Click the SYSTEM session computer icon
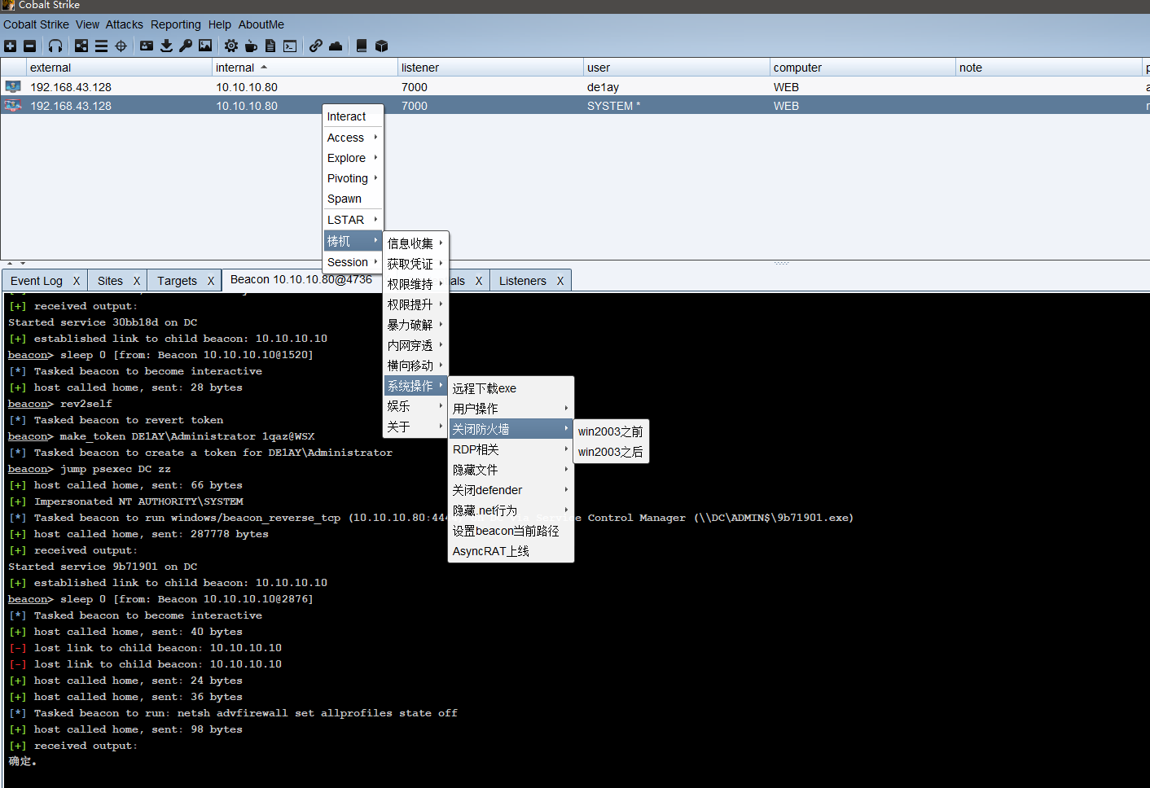Image resolution: width=1150 pixels, height=788 pixels. [12, 105]
